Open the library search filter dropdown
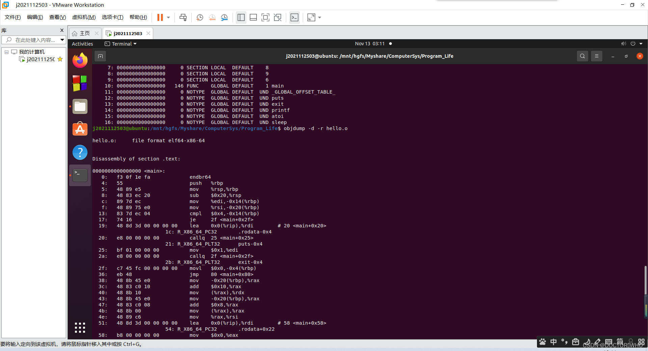Screen dimensions: 648x351 pos(62,40)
